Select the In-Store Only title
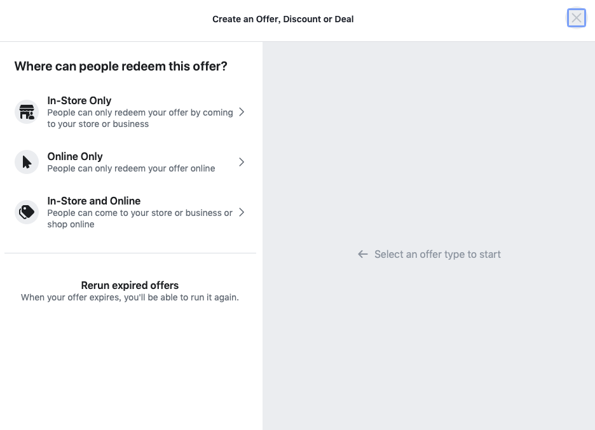The height and width of the screenshot is (430, 595). point(79,100)
